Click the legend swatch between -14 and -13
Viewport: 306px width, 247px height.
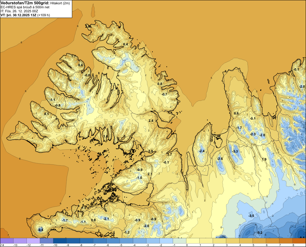pyautogui.click(x=7, y=241)
